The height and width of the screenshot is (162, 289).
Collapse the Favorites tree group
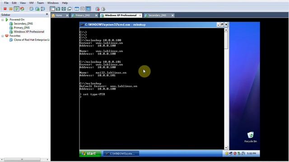click(x=3, y=36)
